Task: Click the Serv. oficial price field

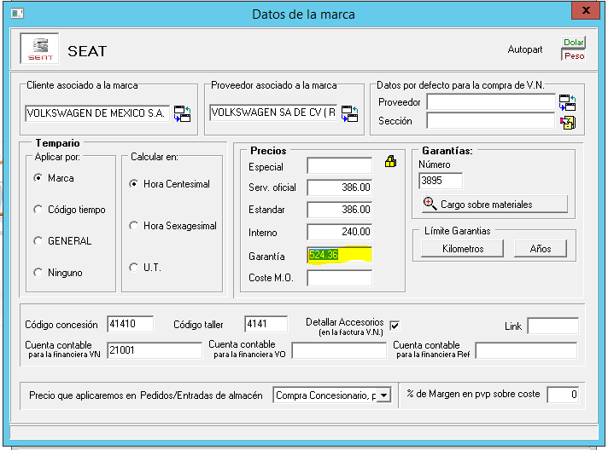Action: click(x=340, y=187)
